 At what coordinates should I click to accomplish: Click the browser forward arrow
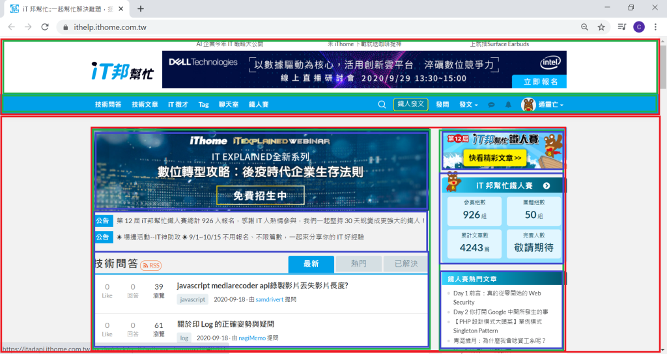click(28, 27)
